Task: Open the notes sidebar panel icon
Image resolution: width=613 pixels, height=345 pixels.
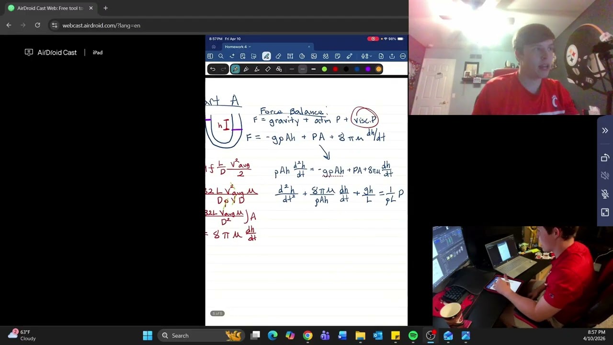Action: (x=210, y=56)
